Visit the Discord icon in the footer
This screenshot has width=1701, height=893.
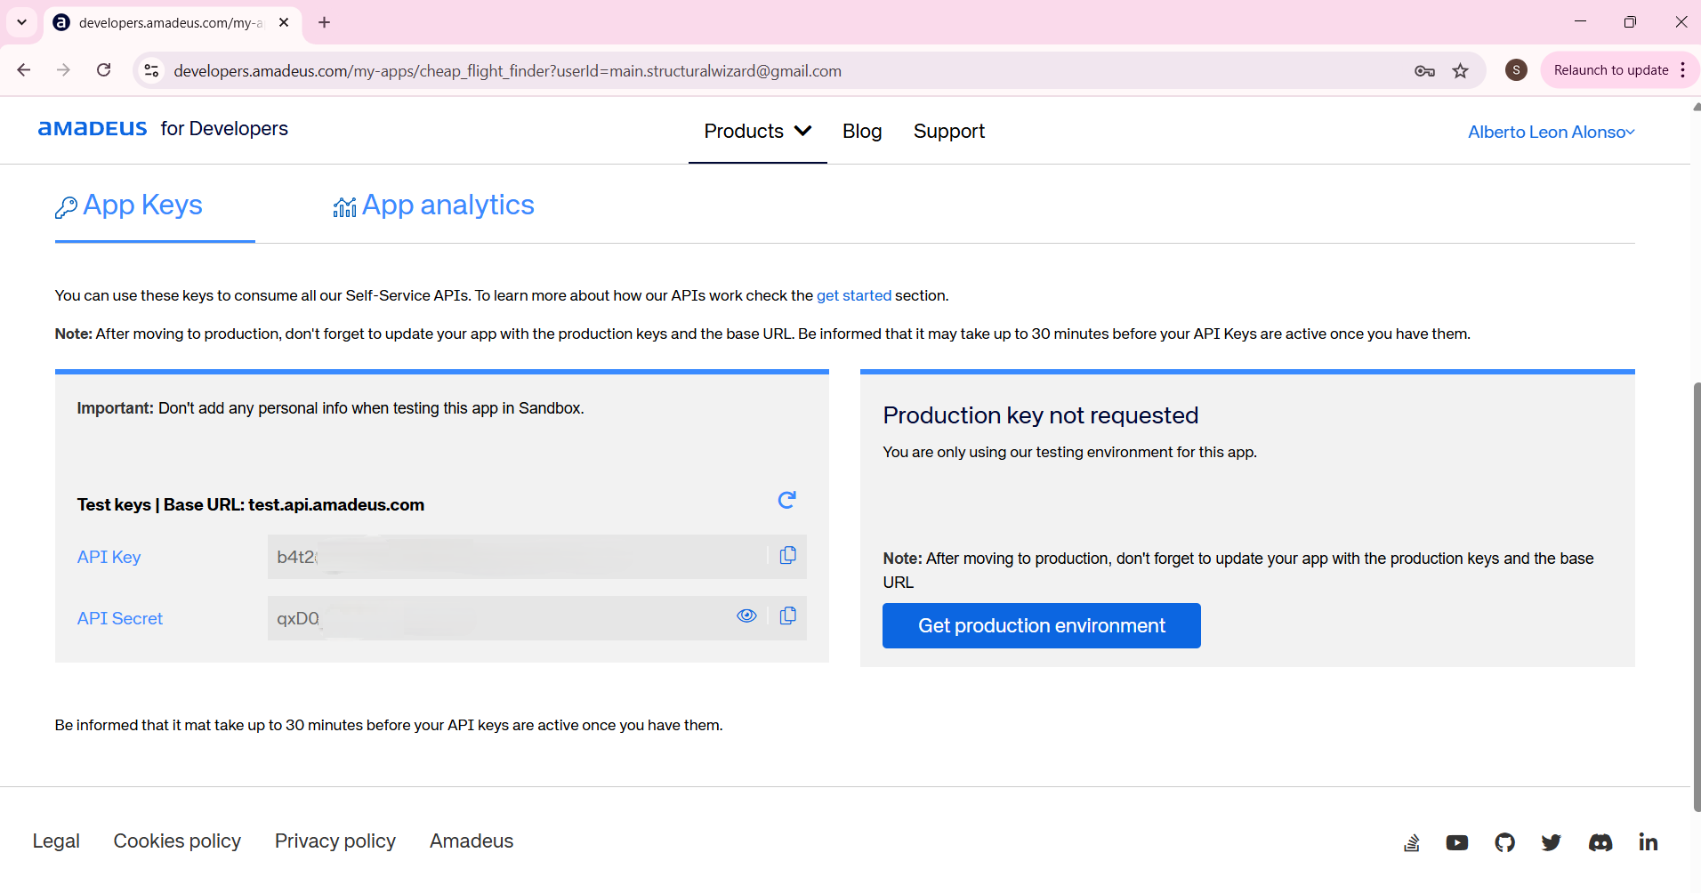point(1600,842)
